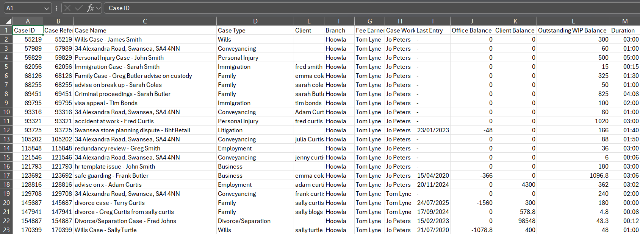The width and height of the screenshot is (640, 234).
Task: Click client cell sally blogs
Action: 309,212
